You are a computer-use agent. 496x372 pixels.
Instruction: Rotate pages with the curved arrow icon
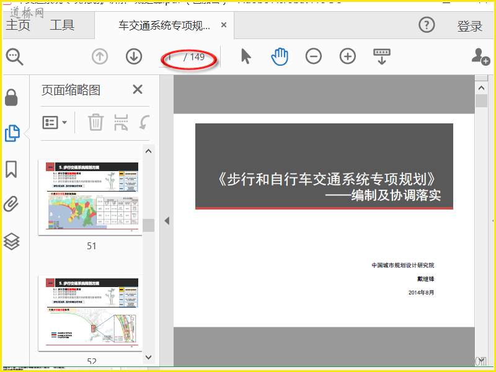pos(144,122)
